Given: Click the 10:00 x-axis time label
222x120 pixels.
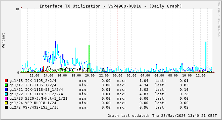Looking at the screenshot, I should (187, 76).
